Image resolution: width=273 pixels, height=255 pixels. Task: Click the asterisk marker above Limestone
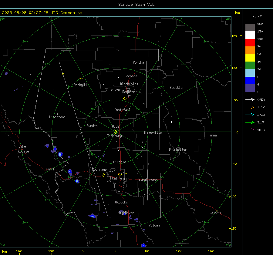57,114
